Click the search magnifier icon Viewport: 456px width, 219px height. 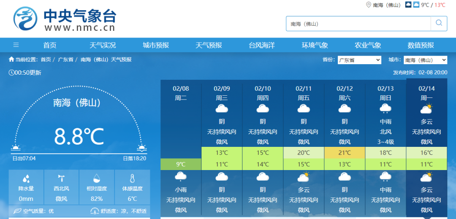click(439, 23)
